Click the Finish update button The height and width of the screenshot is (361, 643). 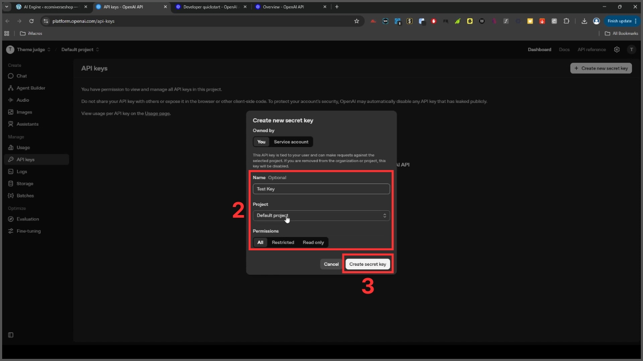620,21
